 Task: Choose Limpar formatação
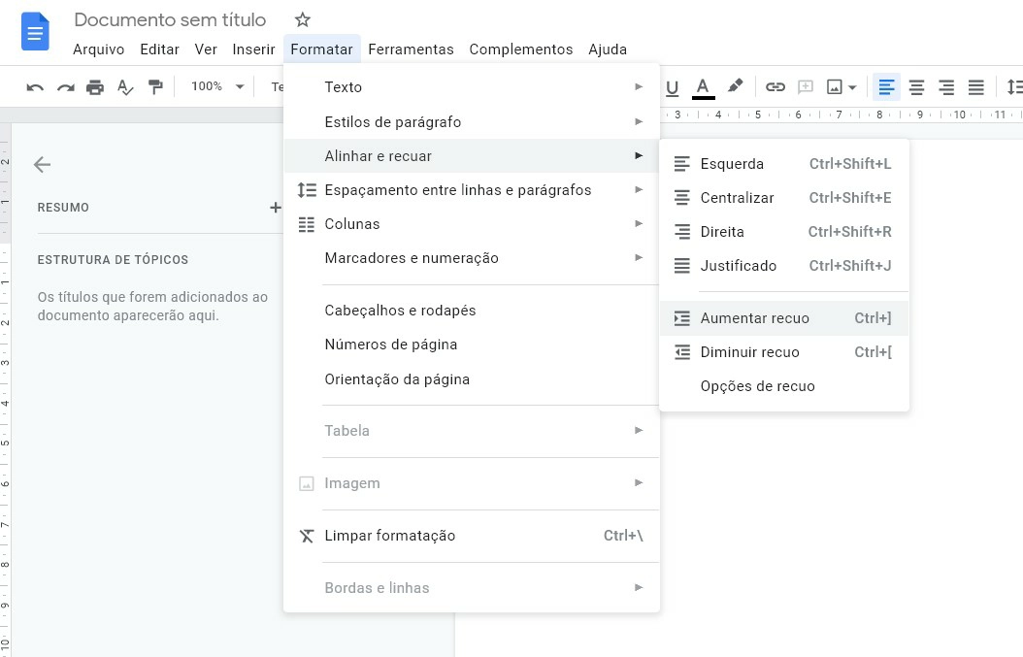tap(471, 536)
